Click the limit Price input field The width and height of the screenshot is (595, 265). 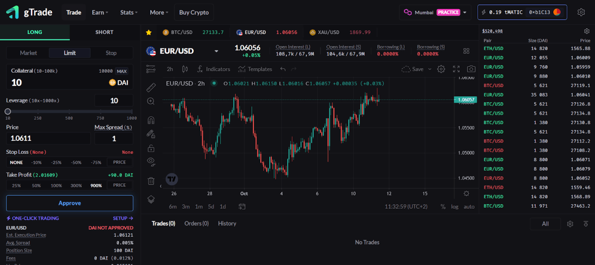(48, 138)
